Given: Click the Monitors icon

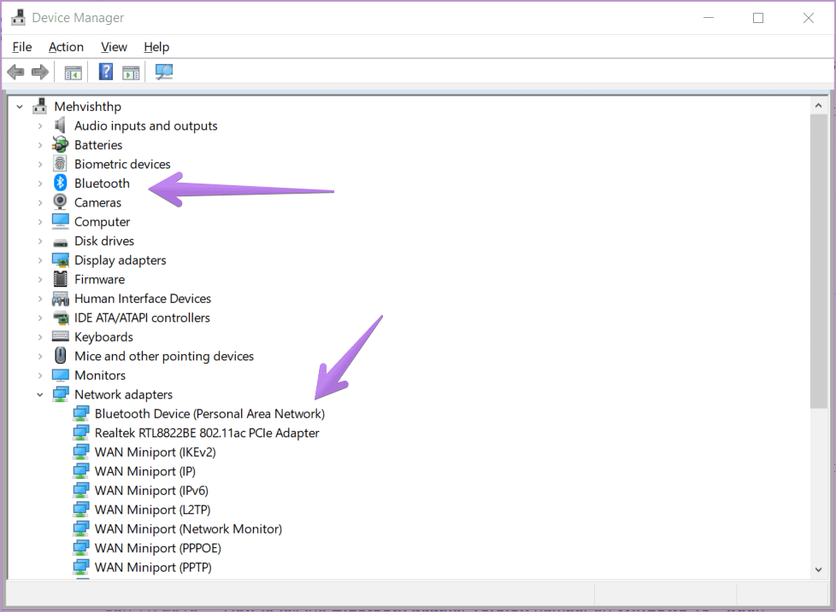Looking at the screenshot, I should coord(60,376).
